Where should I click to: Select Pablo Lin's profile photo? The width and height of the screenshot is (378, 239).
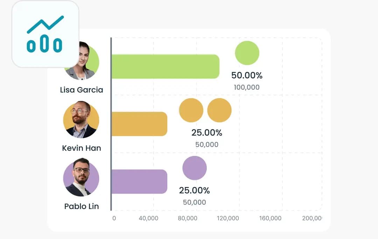click(81, 178)
